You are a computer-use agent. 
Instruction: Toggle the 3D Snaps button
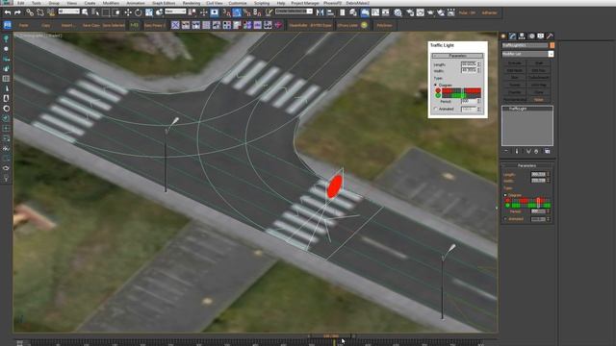[226, 12]
